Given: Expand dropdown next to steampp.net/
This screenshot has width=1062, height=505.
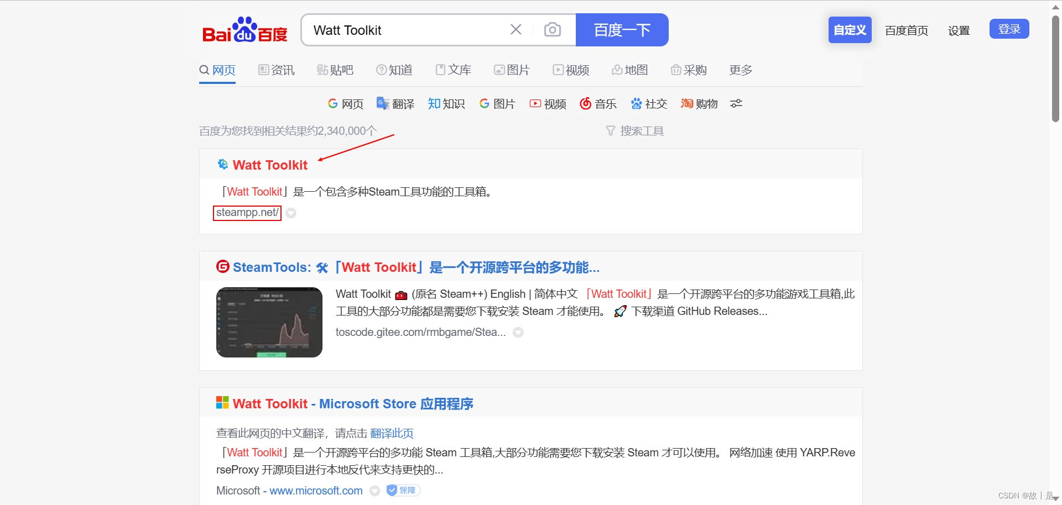Looking at the screenshot, I should pos(291,213).
